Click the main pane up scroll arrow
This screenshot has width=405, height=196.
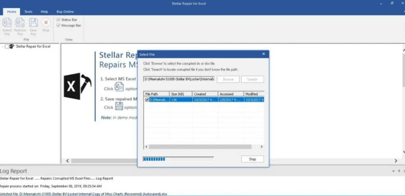(404, 50)
